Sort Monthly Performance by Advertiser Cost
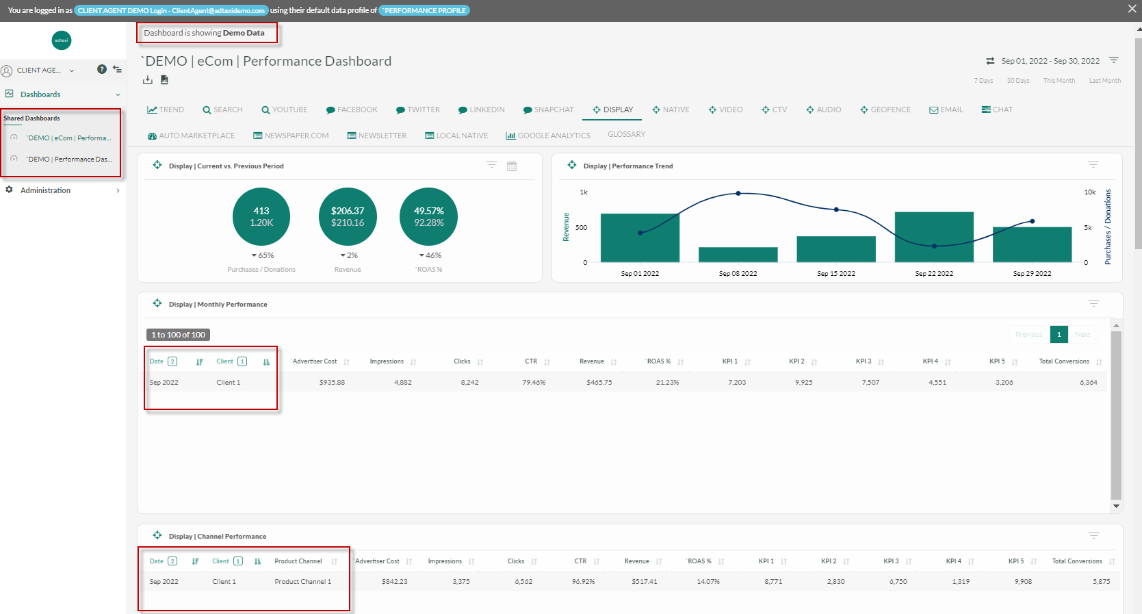1142x614 pixels. (x=347, y=362)
